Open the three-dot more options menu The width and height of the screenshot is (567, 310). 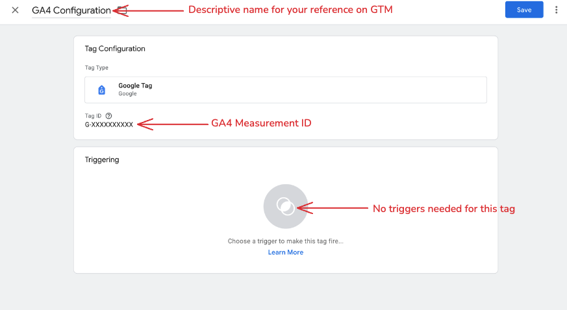pos(556,10)
